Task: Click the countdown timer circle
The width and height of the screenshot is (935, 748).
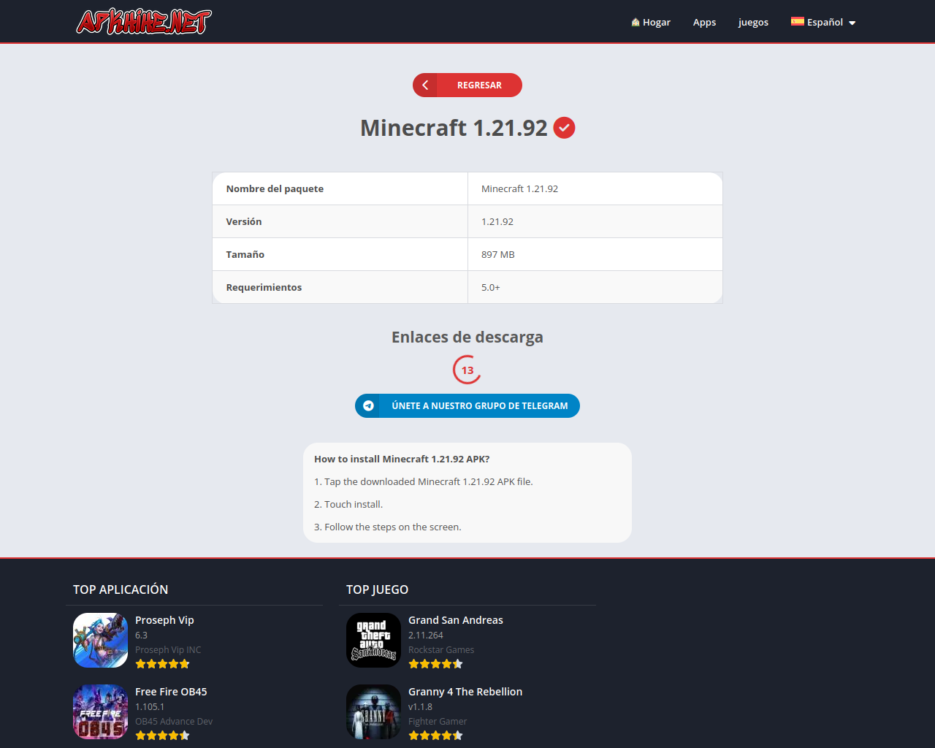Action: click(467, 370)
